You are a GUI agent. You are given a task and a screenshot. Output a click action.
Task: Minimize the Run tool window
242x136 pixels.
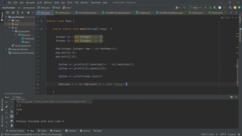[x=236, y=97]
